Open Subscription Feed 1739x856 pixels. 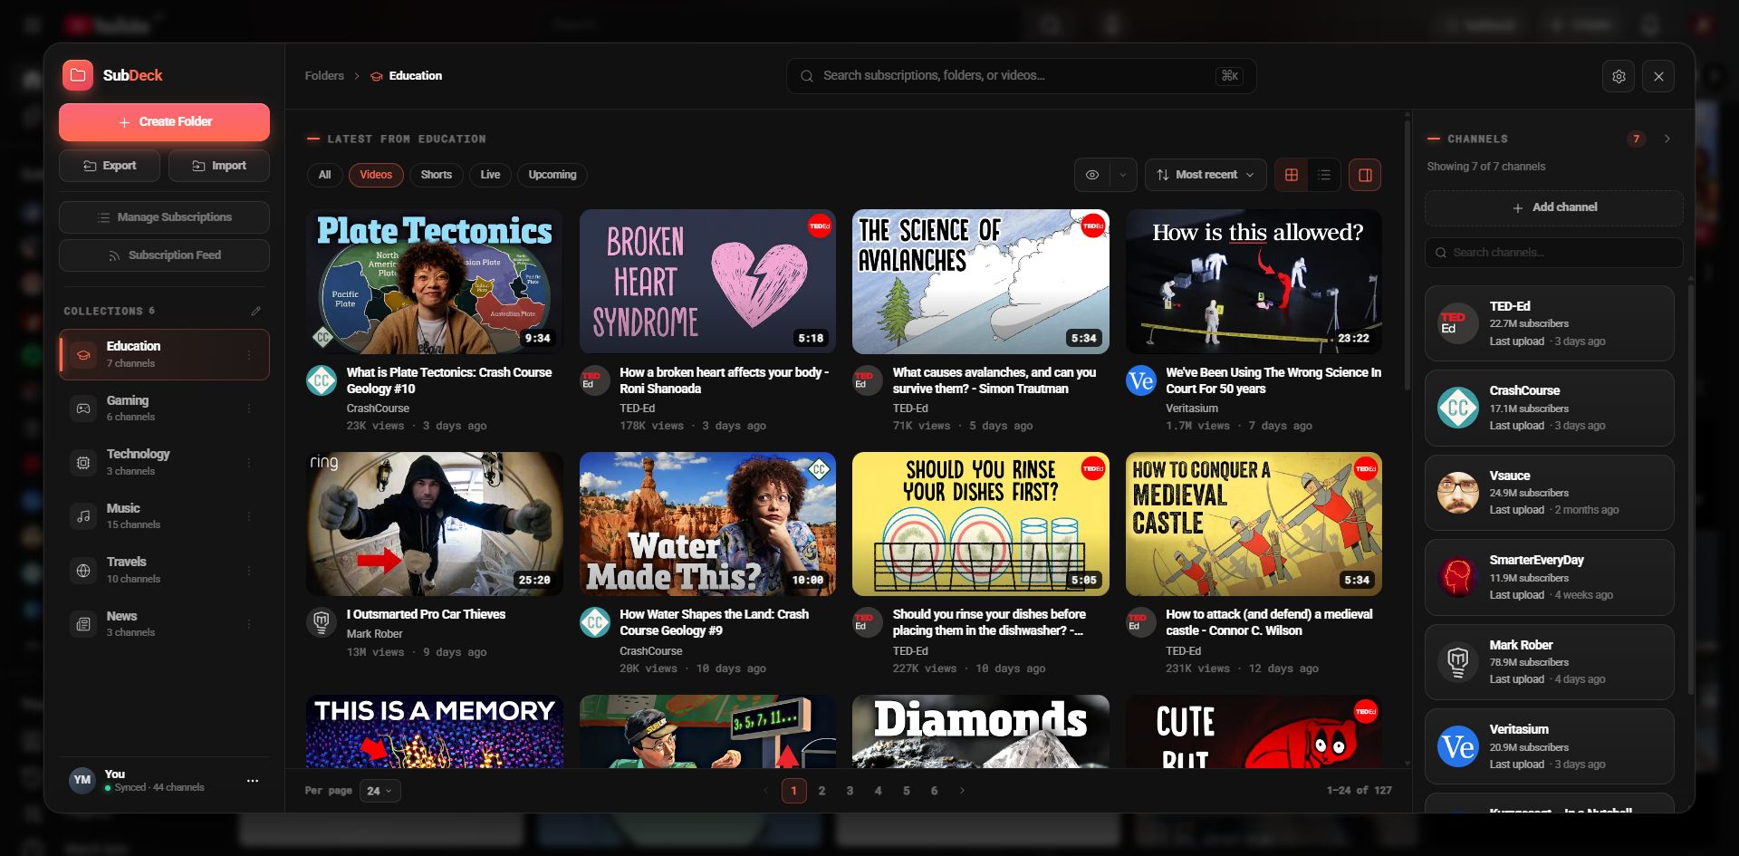coord(164,255)
